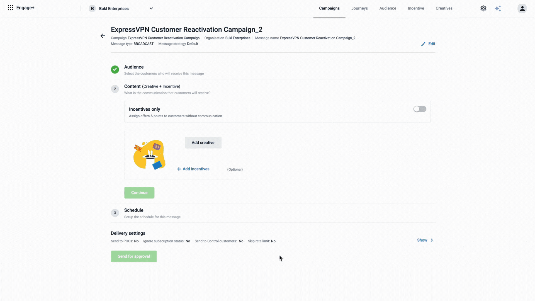Click the magic hat illustration thumbnail
The height and width of the screenshot is (301, 535).
149,155
